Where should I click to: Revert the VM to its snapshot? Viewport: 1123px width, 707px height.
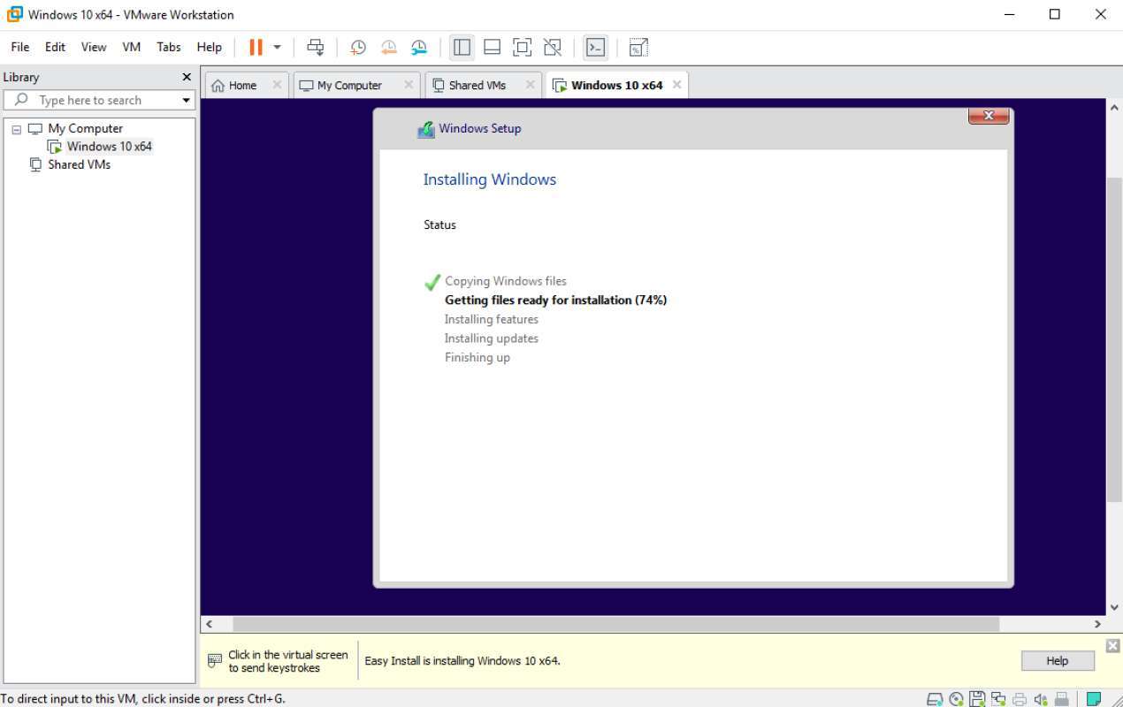(x=389, y=47)
